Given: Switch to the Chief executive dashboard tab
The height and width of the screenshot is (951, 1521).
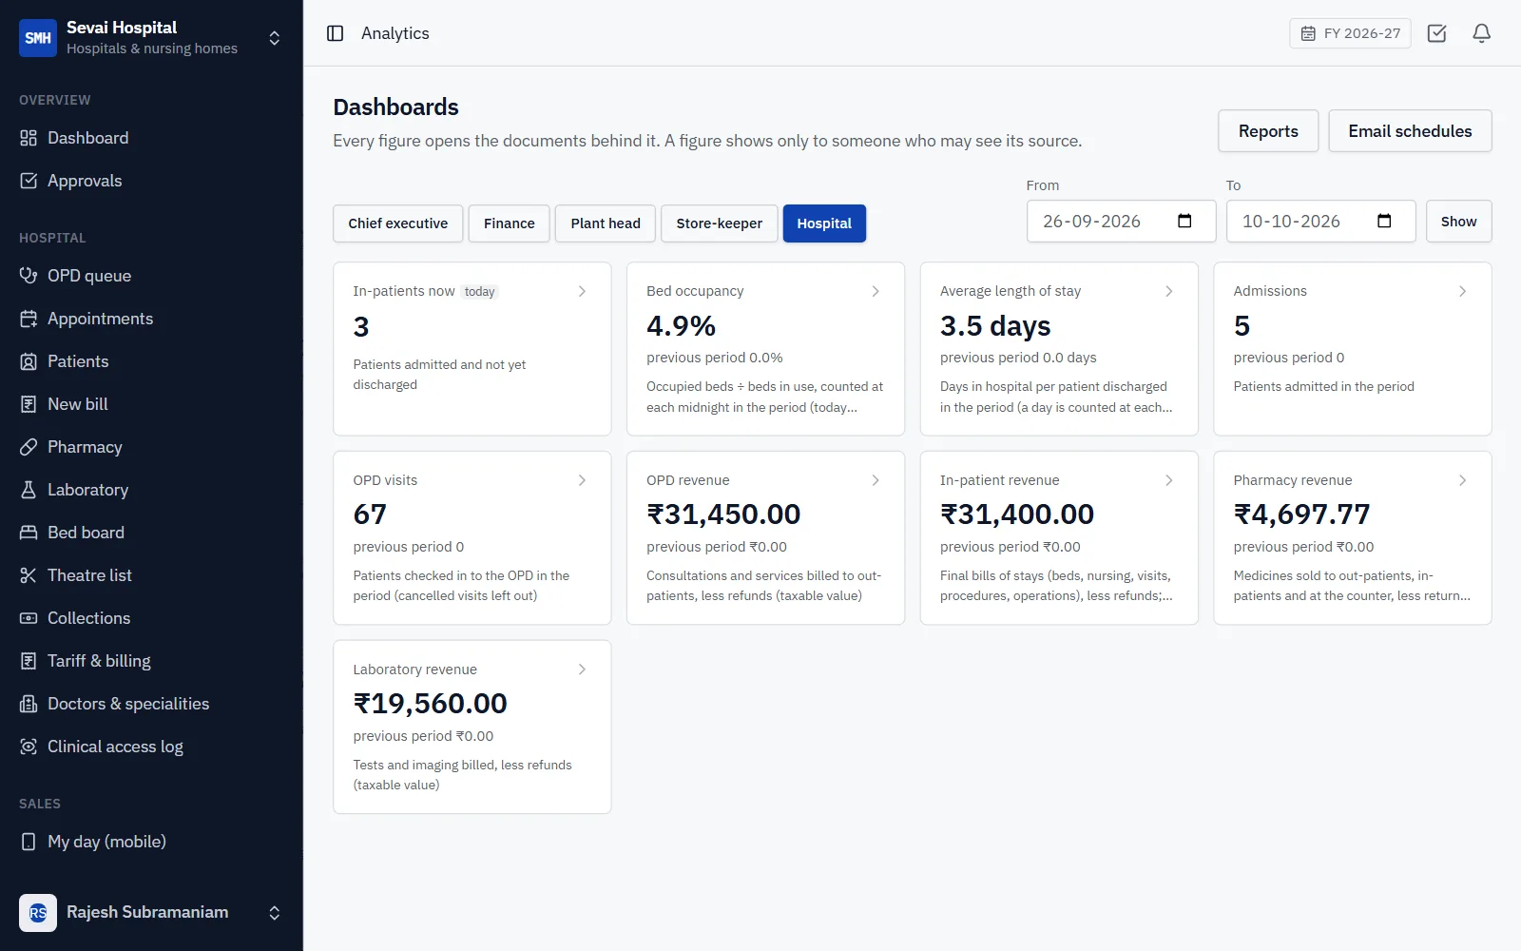Looking at the screenshot, I should (397, 223).
